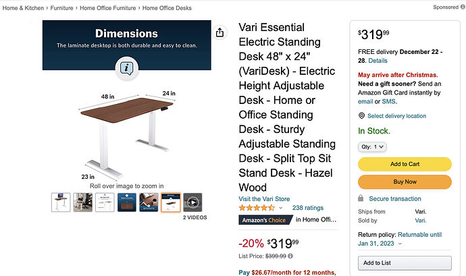The height and width of the screenshot is (276, 466).
Task: Play the product video thumbnail
Action: point(192,202)
